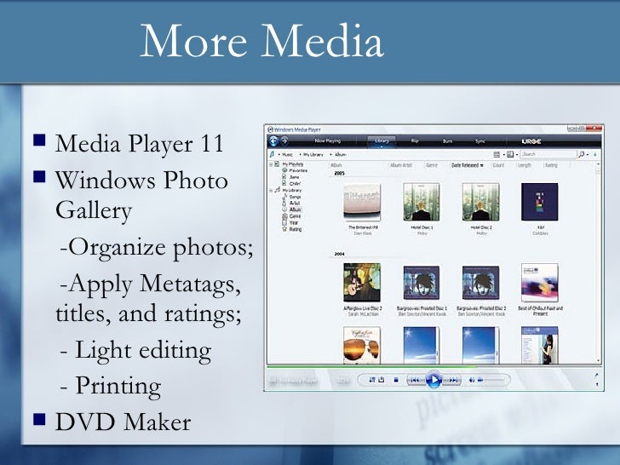This screenshot has height=465, width=620.
Task: Go back with the blue Back arrow
Action: coord(273,141)
